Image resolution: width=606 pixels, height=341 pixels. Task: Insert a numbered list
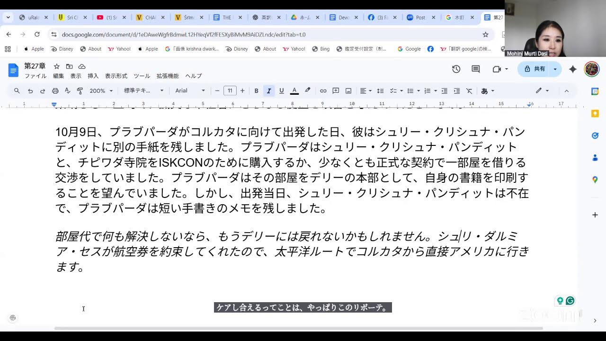(x=430, y=91)
